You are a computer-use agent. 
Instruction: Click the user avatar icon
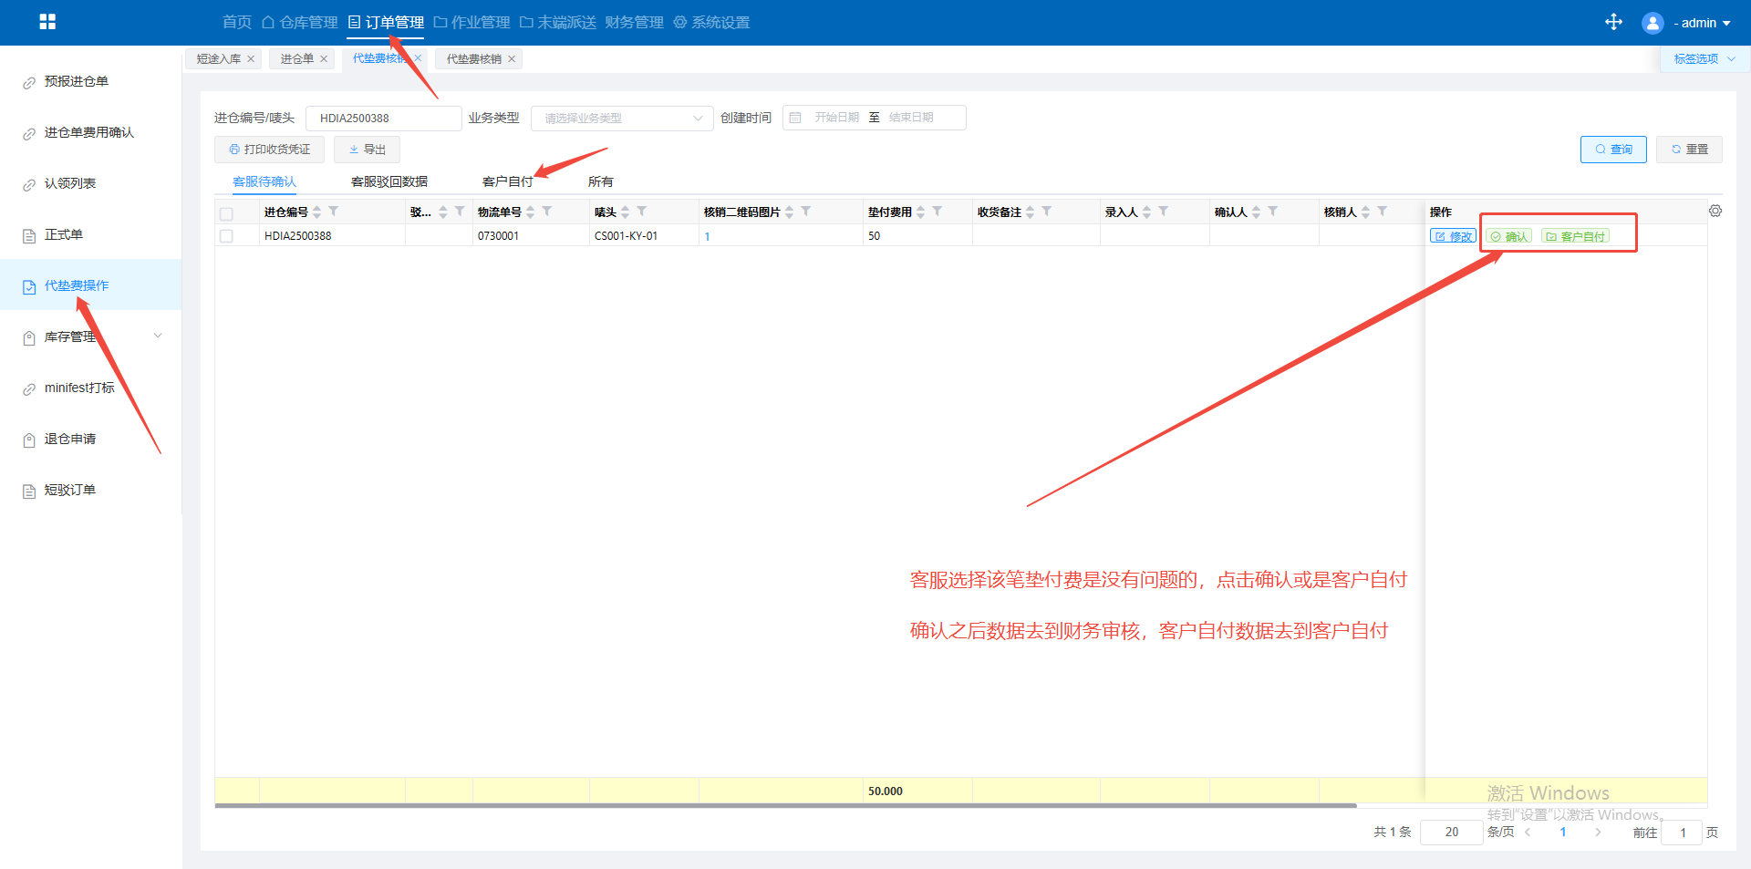coord(1652,23)
